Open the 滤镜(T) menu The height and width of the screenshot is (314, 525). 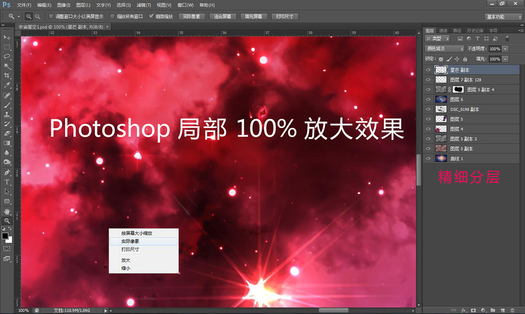point(143,5)
